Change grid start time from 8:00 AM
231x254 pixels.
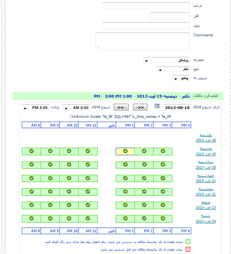(76, 107)
